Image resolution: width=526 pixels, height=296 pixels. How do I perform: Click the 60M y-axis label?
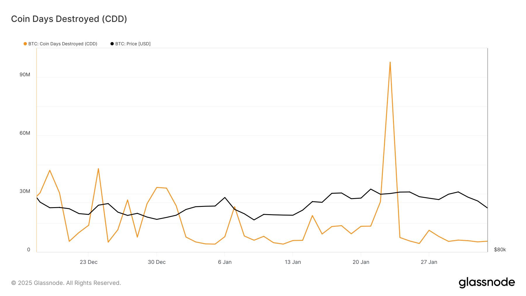(x=25, y=133)
